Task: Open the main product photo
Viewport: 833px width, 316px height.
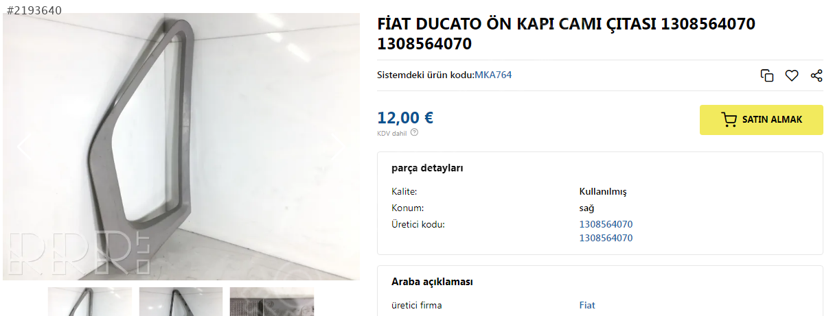Action: tap(181, 147)
